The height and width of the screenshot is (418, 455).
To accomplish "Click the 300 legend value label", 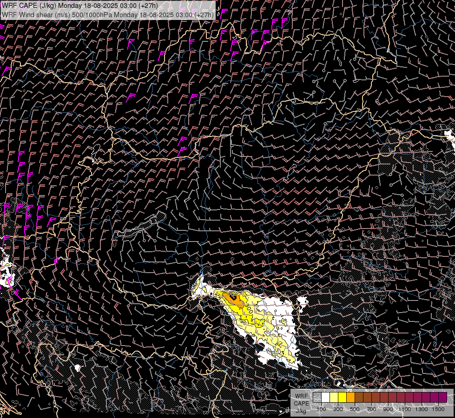I will [x=338, y=409].
